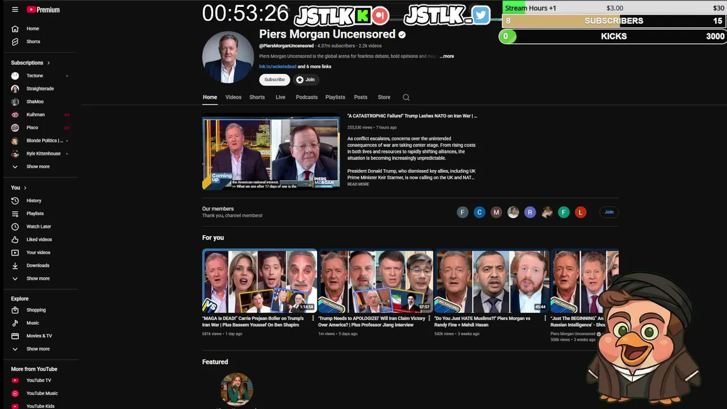Show more under the You section
This screenshot has height=409, width=727.
(x=39, y=279)
